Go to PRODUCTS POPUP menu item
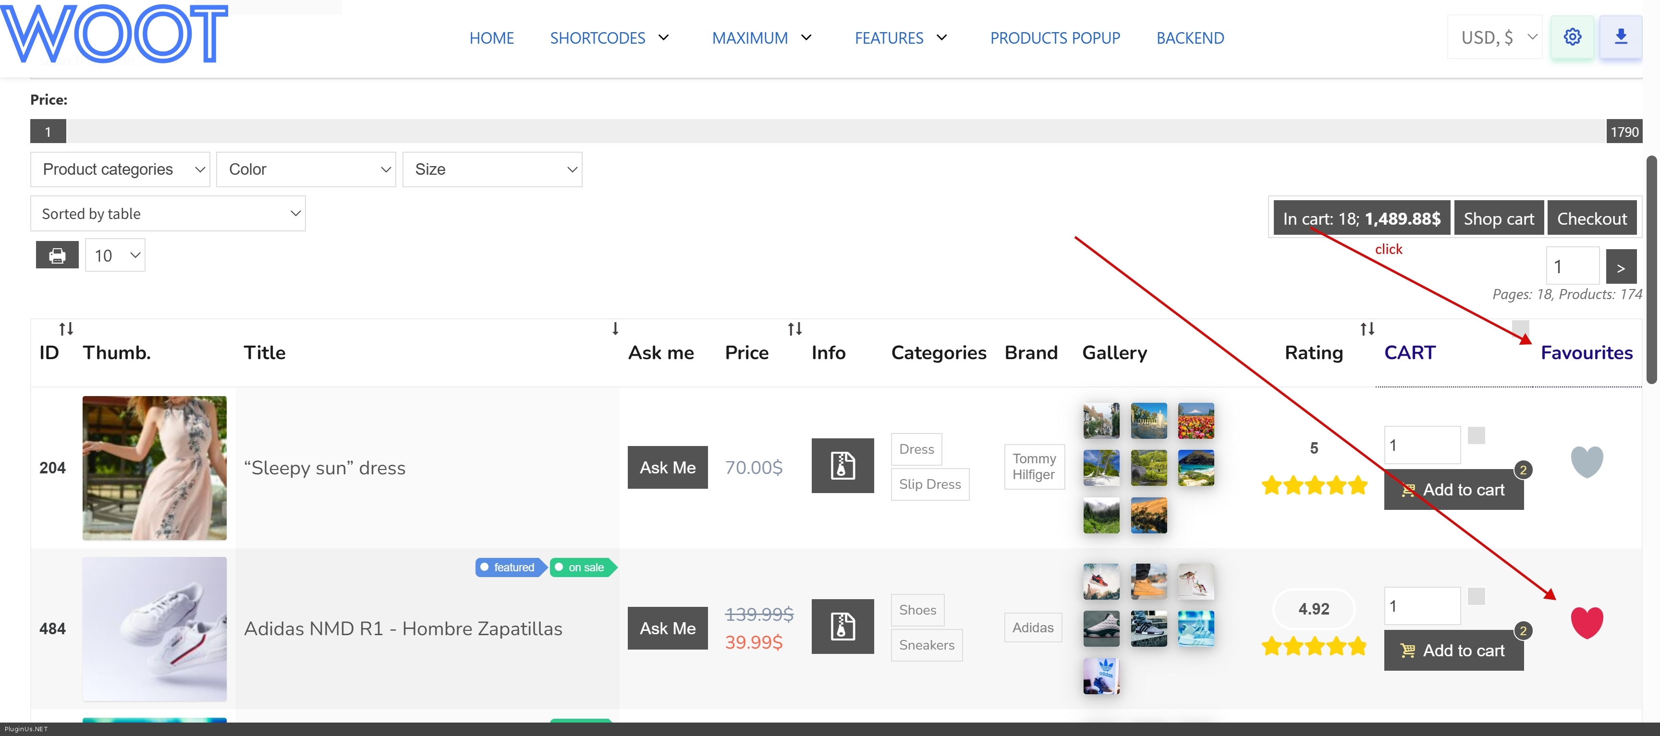 [1055, 38]
